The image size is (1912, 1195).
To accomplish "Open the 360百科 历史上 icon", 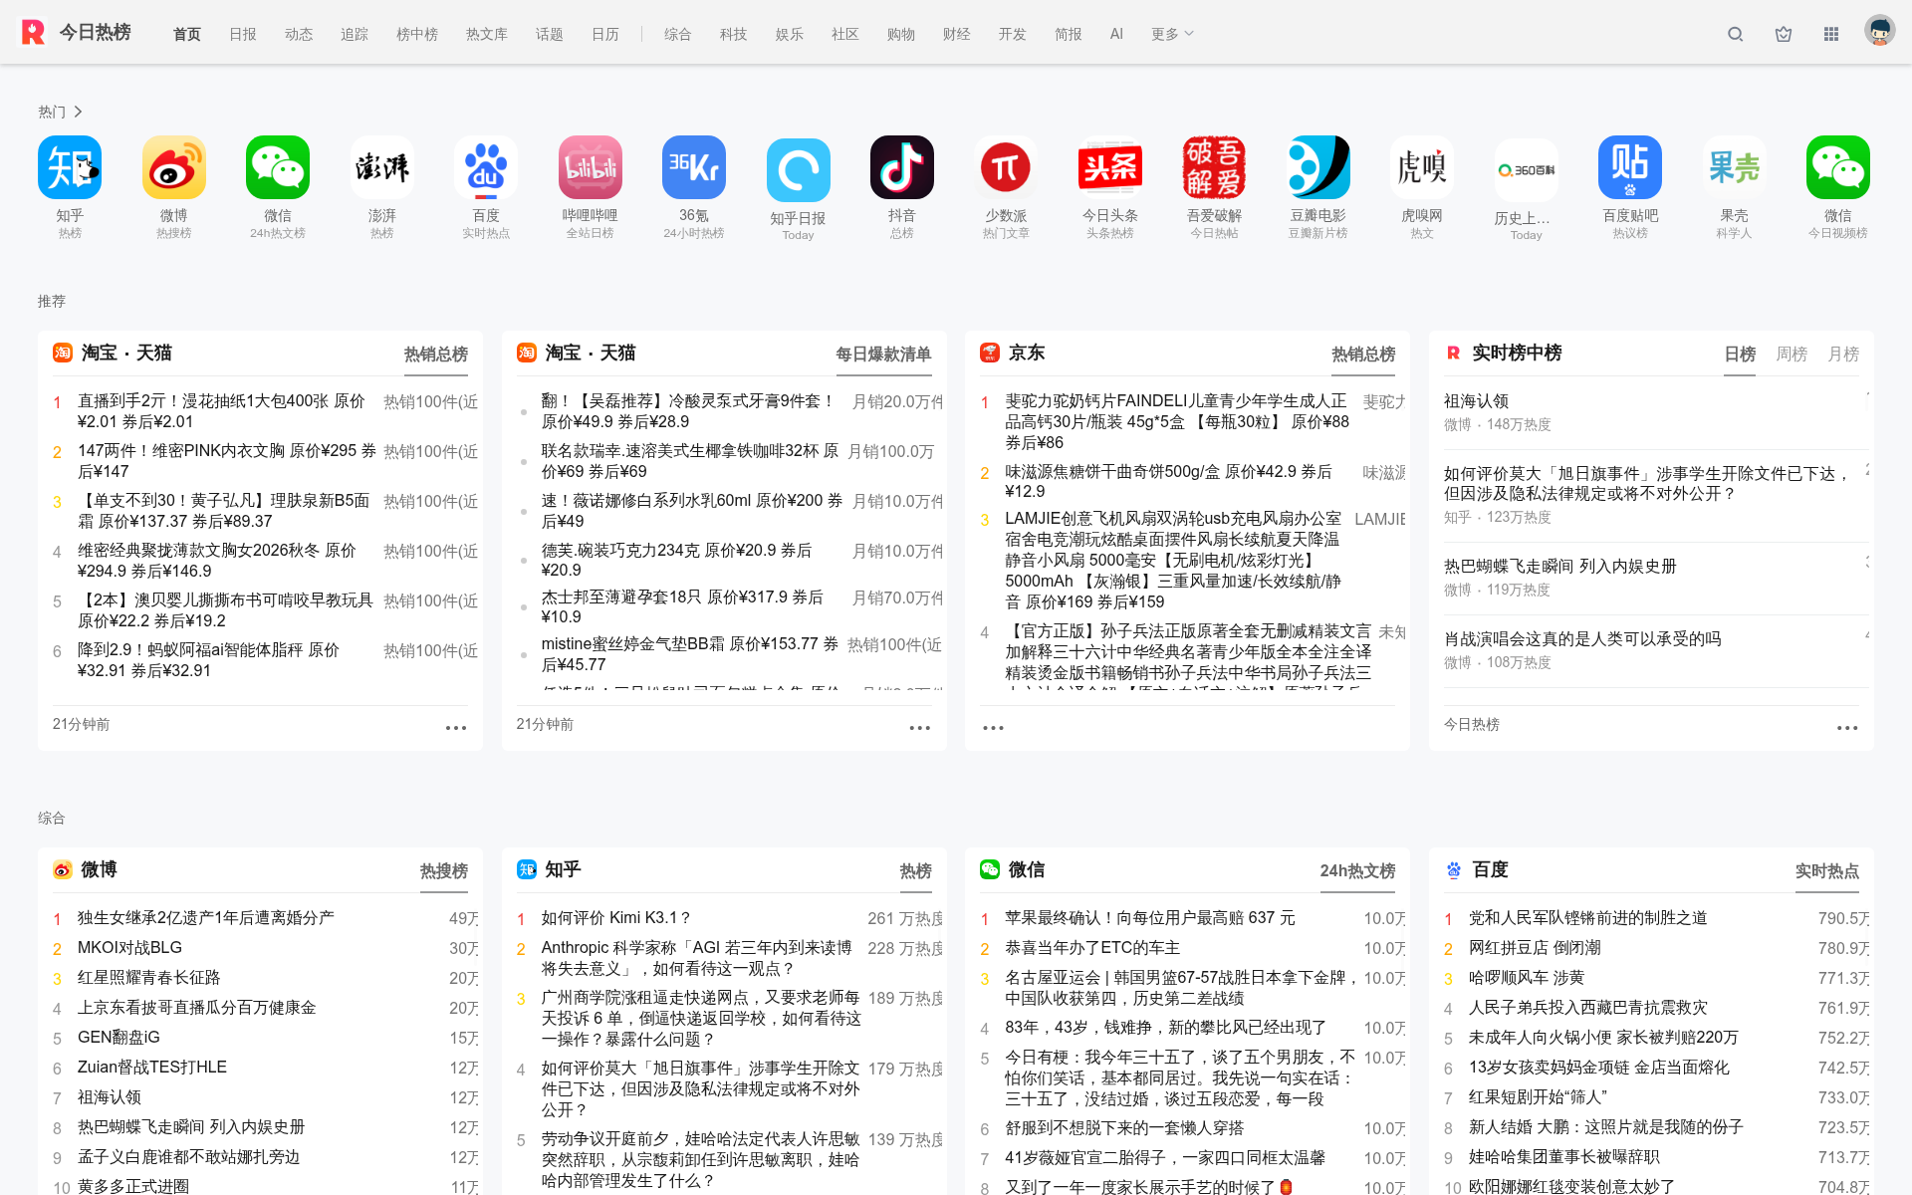I will pyautogui.click(x=1527, y=170).
